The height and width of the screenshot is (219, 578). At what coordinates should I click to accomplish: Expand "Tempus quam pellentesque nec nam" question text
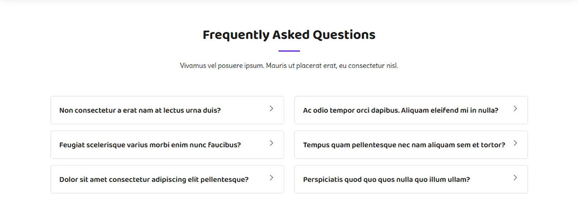(404, 145)
